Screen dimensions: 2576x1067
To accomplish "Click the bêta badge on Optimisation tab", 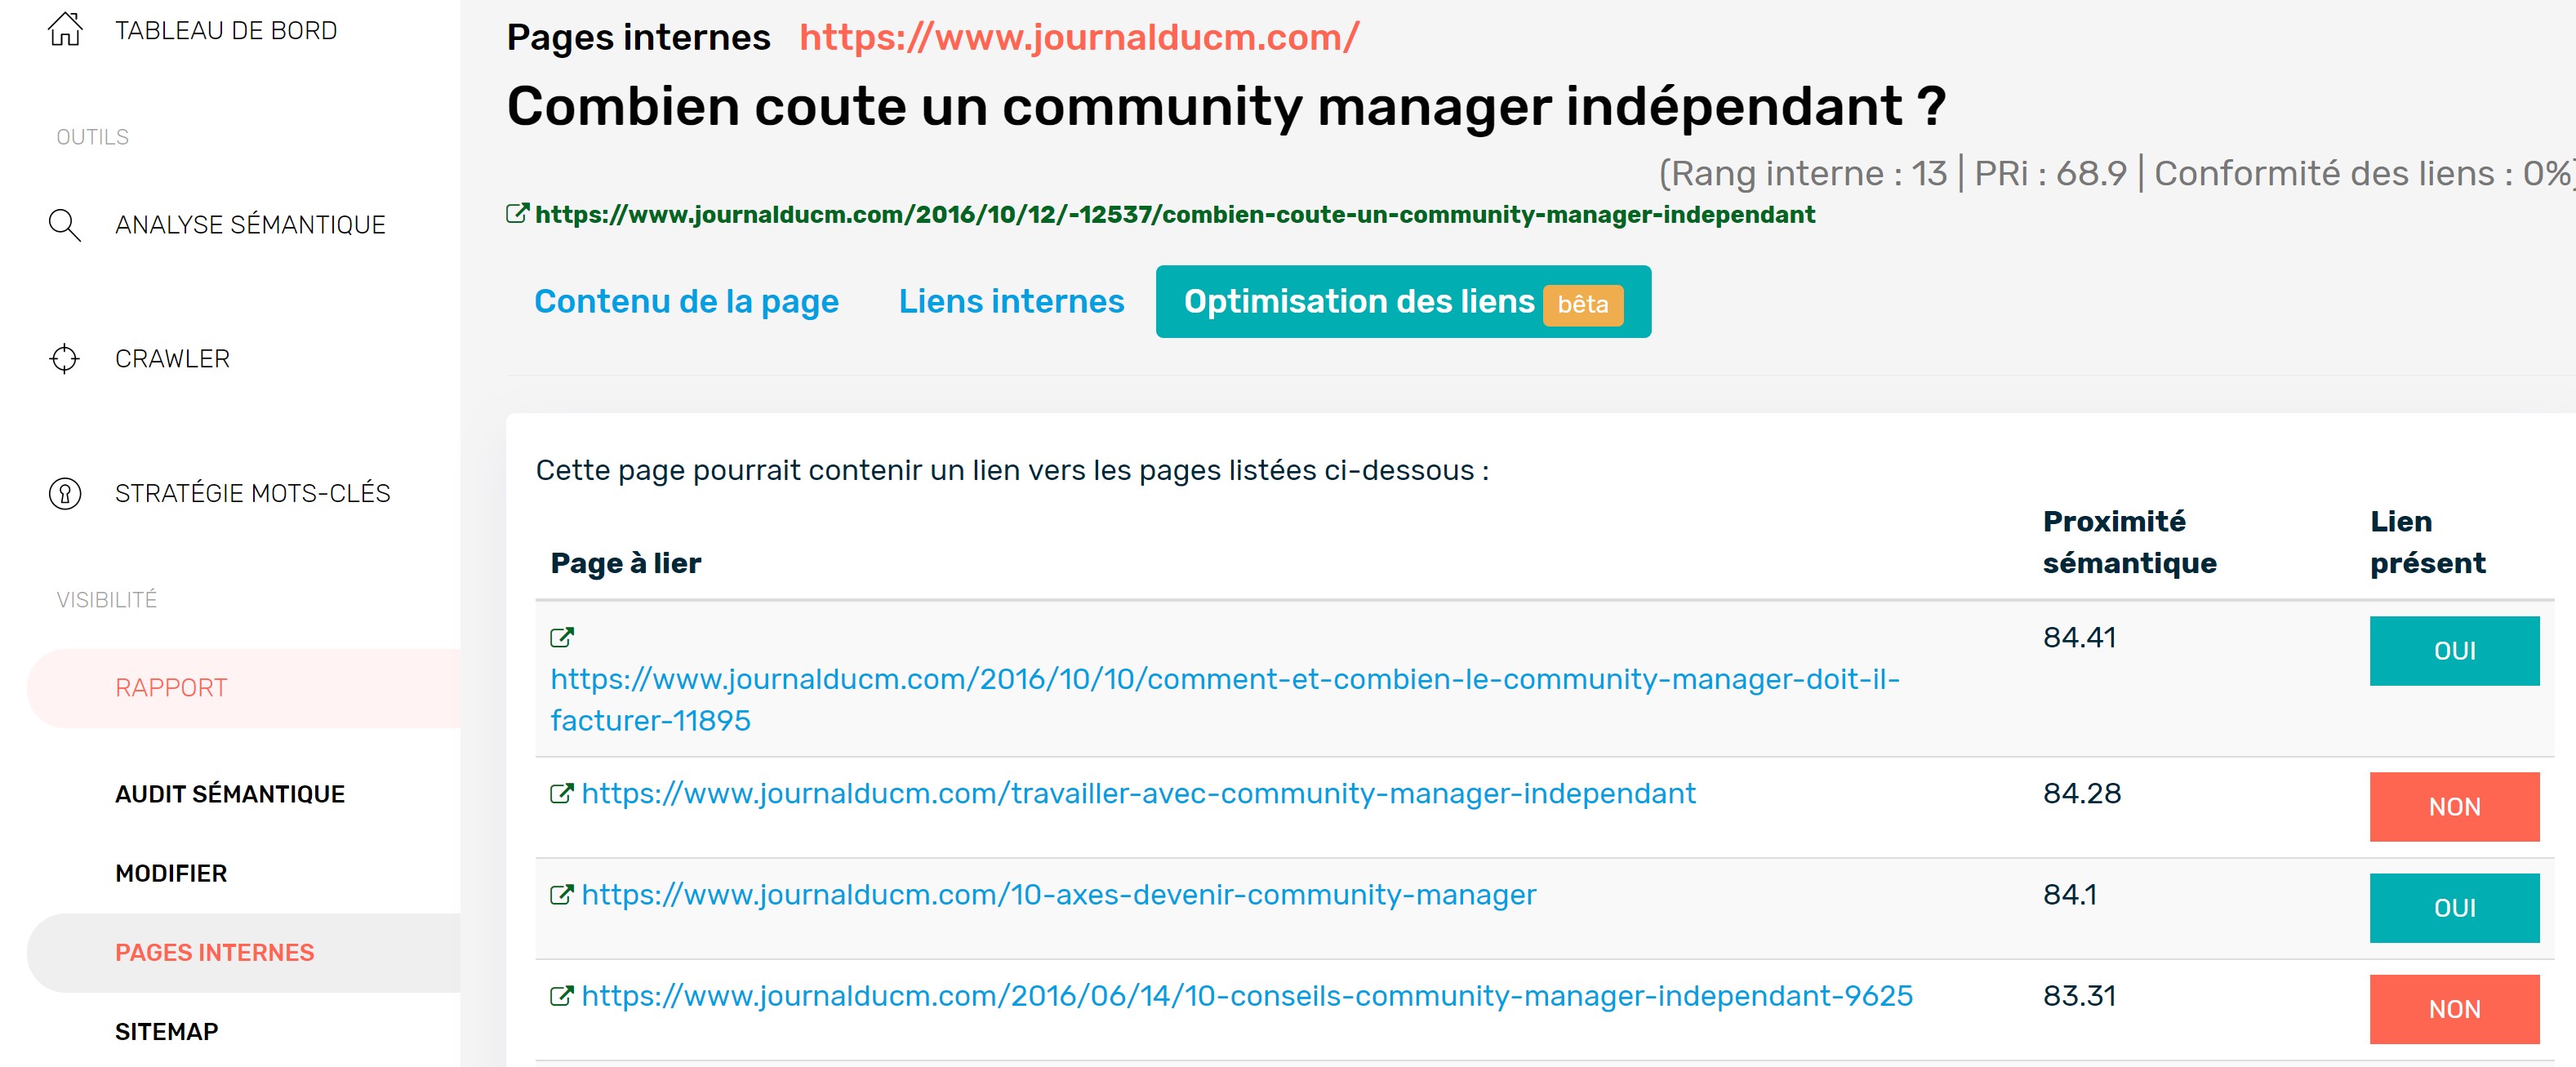I will (1583, 304).
